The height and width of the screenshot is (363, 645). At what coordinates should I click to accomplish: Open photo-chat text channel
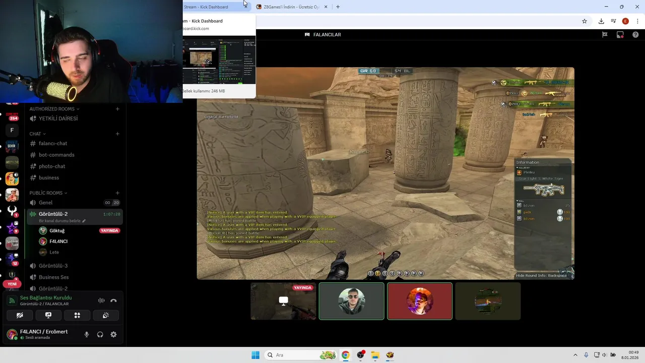coord(75,166)
